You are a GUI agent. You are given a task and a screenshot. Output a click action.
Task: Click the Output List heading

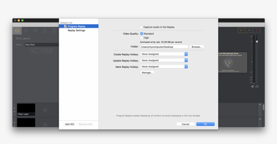pyautogui.click(x=66, y=23)
